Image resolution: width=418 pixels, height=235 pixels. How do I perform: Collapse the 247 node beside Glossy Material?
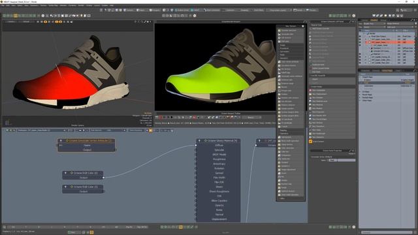259,141
